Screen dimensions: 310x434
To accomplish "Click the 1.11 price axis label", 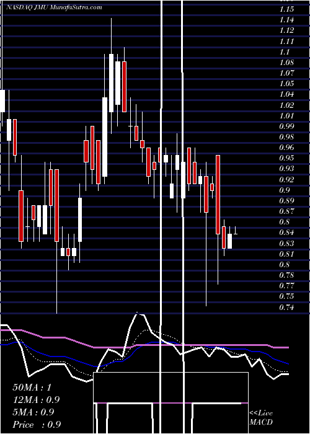I will (x=286, y=42).
